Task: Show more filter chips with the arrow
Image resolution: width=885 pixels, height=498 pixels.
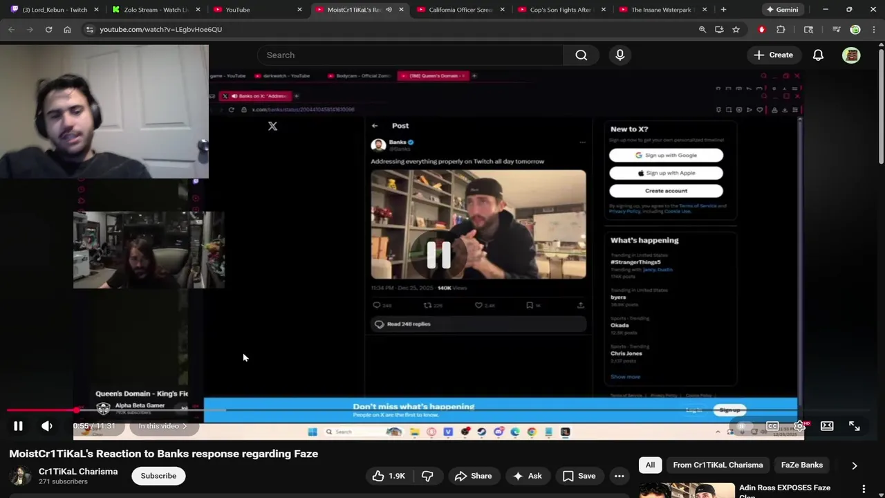Action: click(855, 465)
